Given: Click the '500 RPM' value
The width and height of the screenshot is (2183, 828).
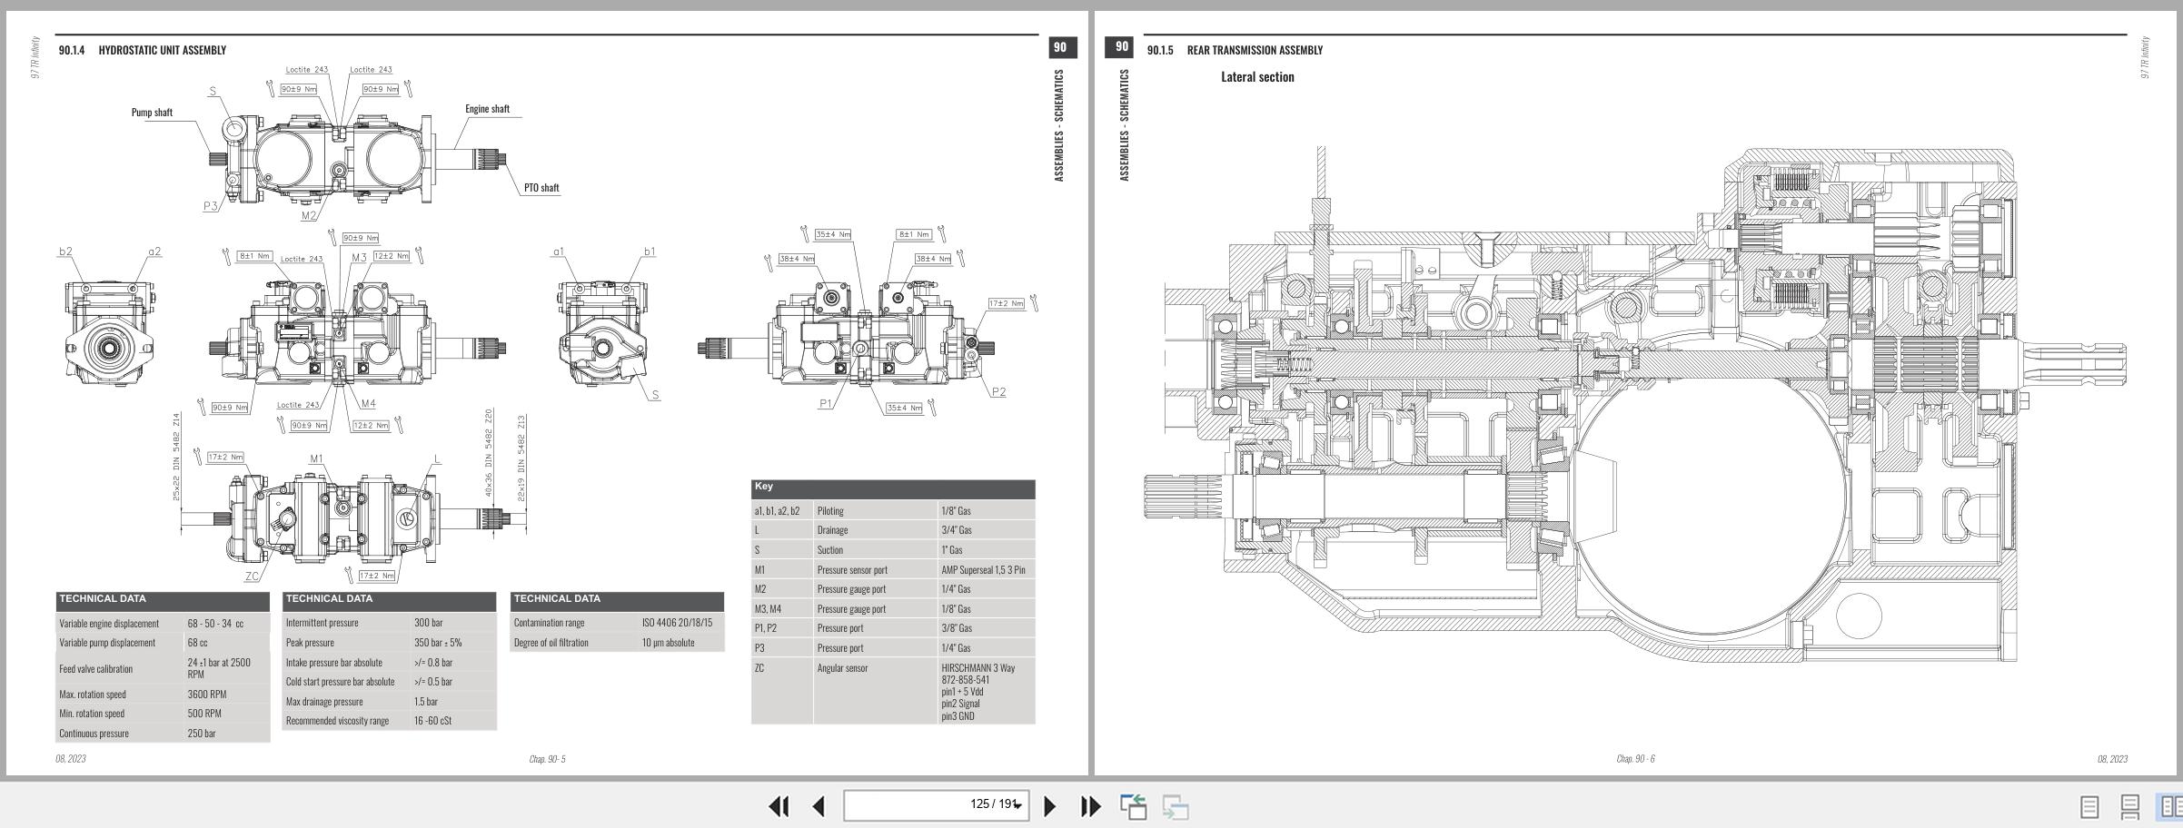Looking at the screenshot, I should [204, 714].
